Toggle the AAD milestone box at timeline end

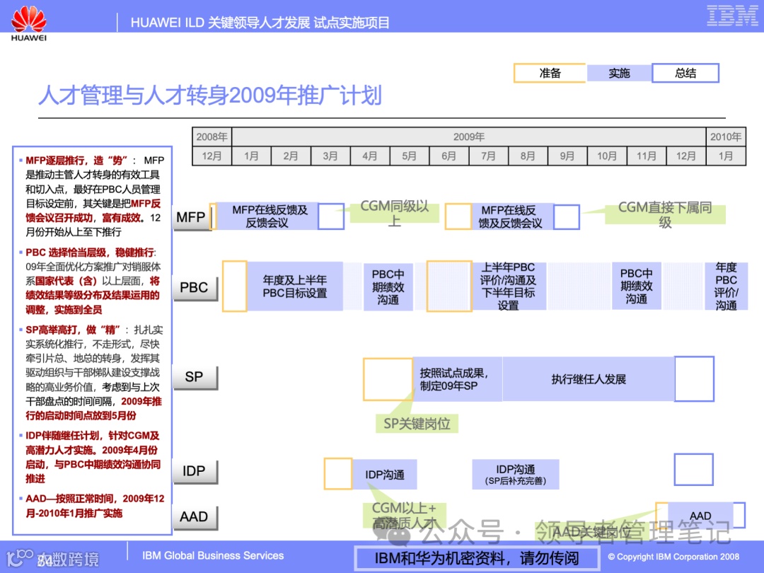pos(740,516)
